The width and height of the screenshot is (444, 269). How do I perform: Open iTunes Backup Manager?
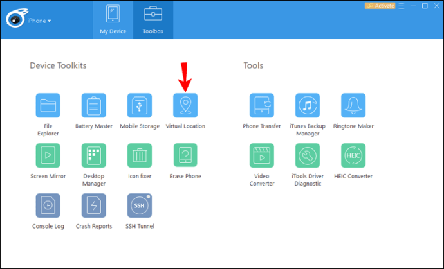tap(308, 105)
